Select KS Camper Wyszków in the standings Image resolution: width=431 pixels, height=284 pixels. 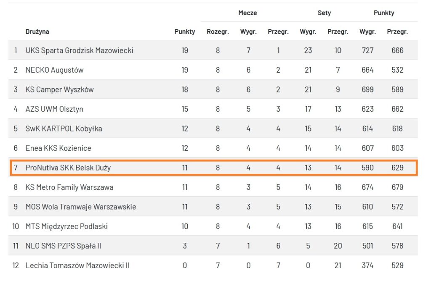(x=59, y=89)
